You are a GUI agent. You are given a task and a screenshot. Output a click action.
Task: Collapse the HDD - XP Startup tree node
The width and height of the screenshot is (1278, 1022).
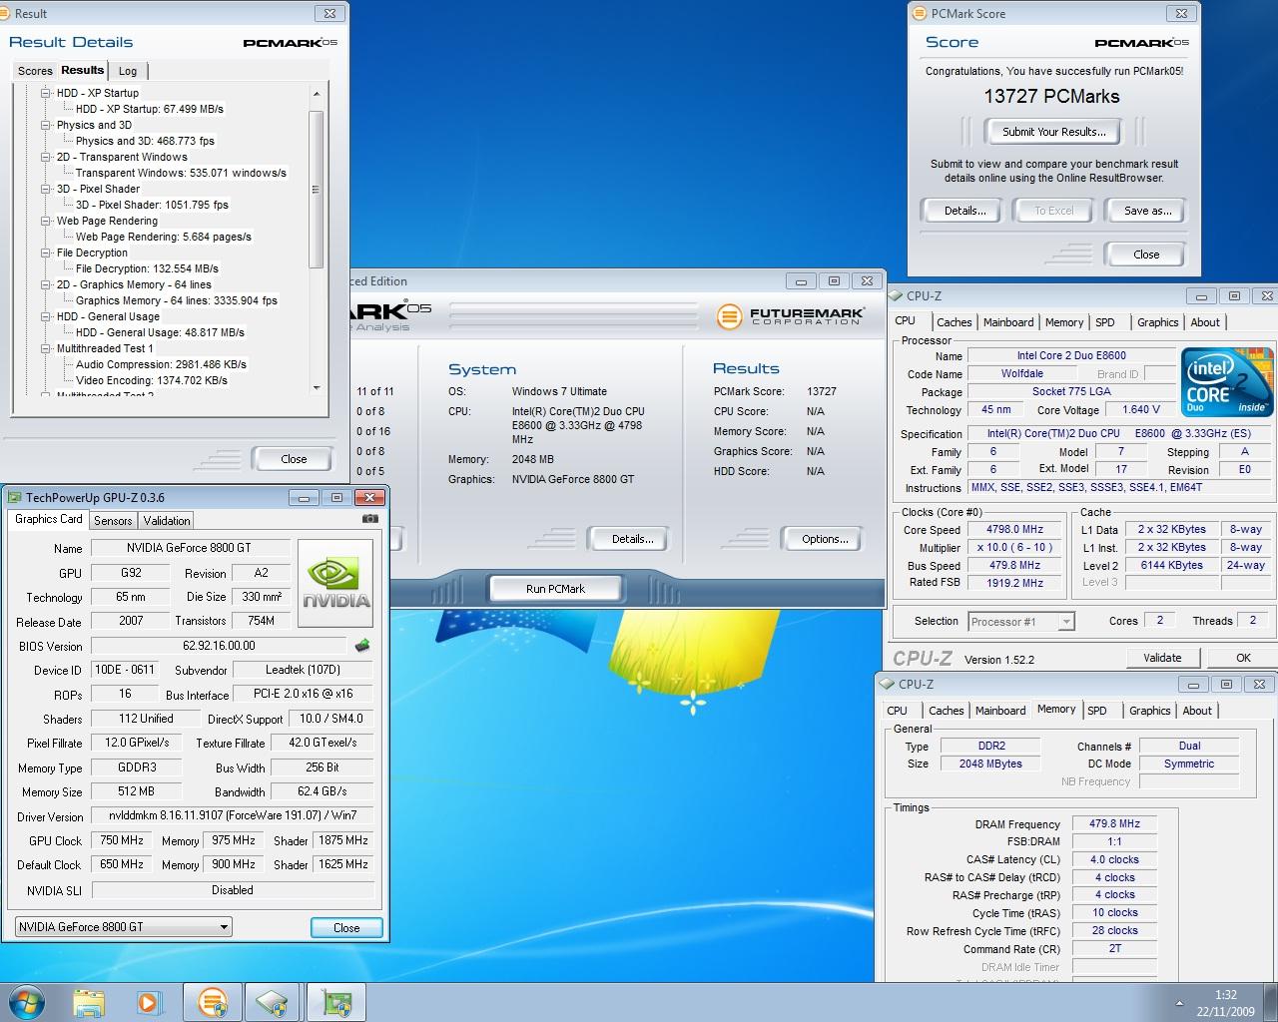tap(46, 93)
